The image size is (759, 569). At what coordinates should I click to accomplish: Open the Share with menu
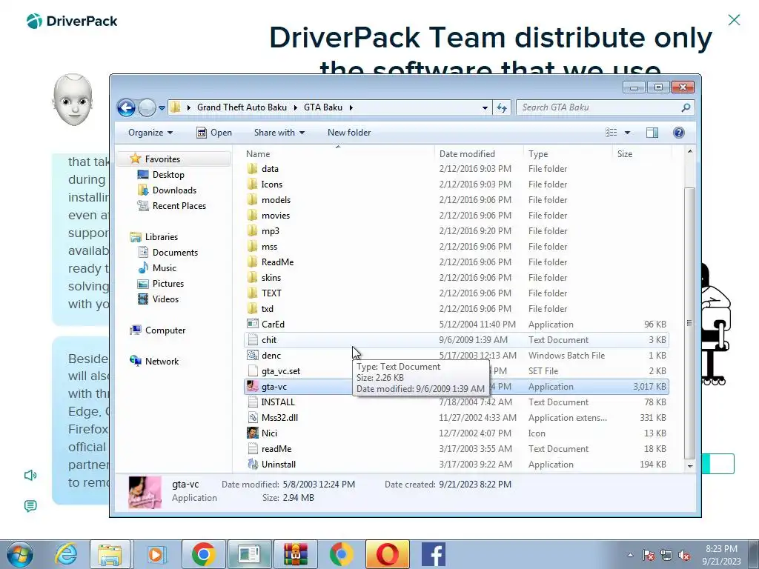click(279, 133)
